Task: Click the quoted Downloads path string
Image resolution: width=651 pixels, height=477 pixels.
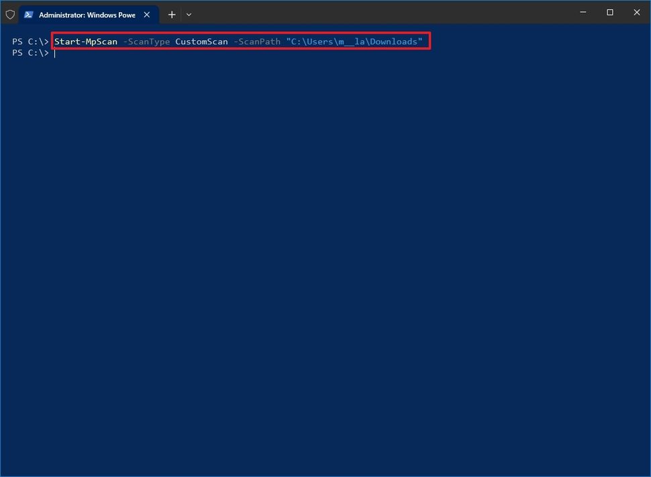Action: coord(354,41)
